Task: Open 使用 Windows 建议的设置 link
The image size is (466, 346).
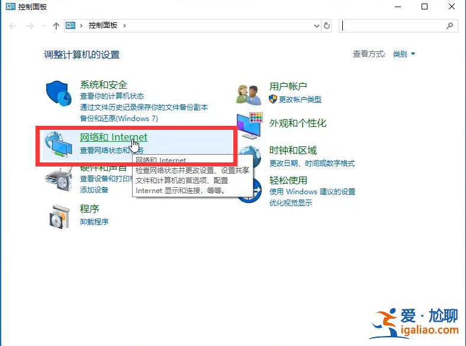Action: pos(312,192)
